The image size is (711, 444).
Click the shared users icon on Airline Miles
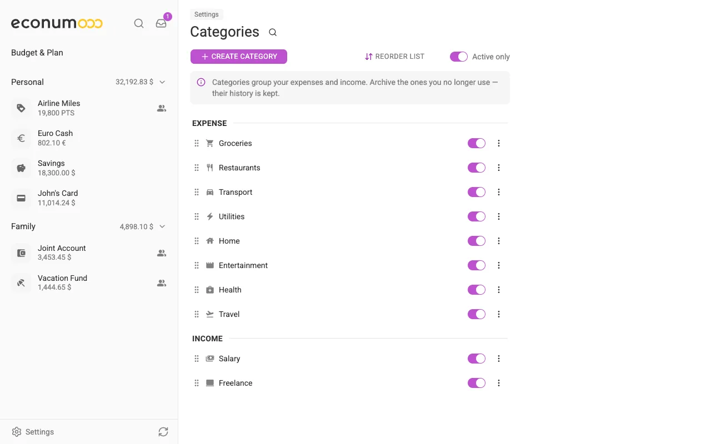pos(162,108)
